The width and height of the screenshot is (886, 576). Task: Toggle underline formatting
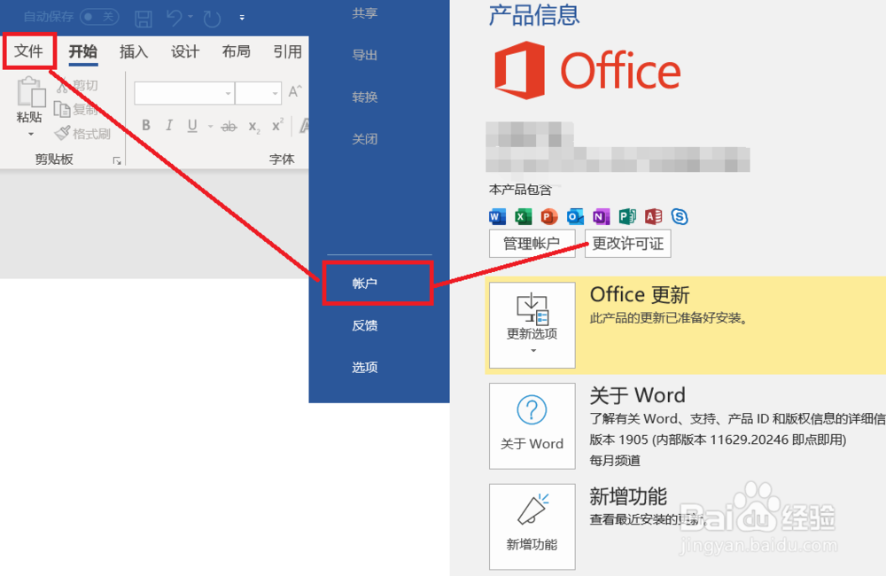(192, 126)
